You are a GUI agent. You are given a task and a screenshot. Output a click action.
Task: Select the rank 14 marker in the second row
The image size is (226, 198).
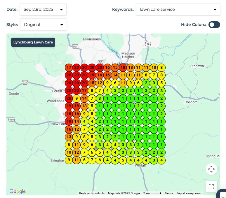point(115,75)
